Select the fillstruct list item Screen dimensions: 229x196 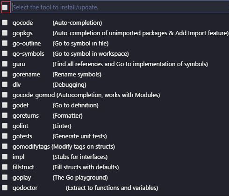click(x=114, y=167)
